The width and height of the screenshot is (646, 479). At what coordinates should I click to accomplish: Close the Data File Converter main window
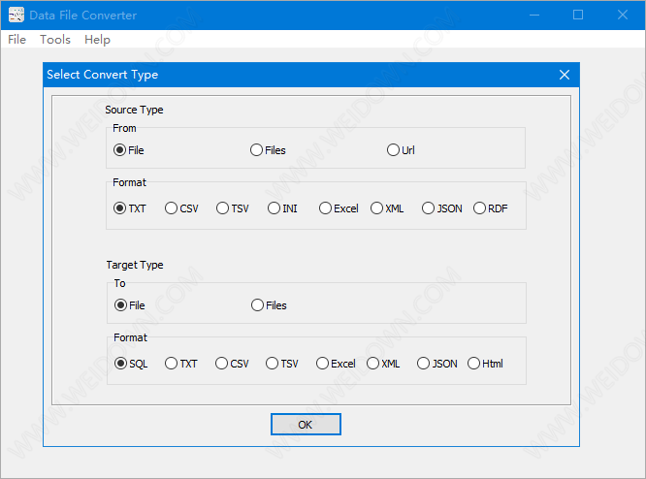[x=623, y=16]
